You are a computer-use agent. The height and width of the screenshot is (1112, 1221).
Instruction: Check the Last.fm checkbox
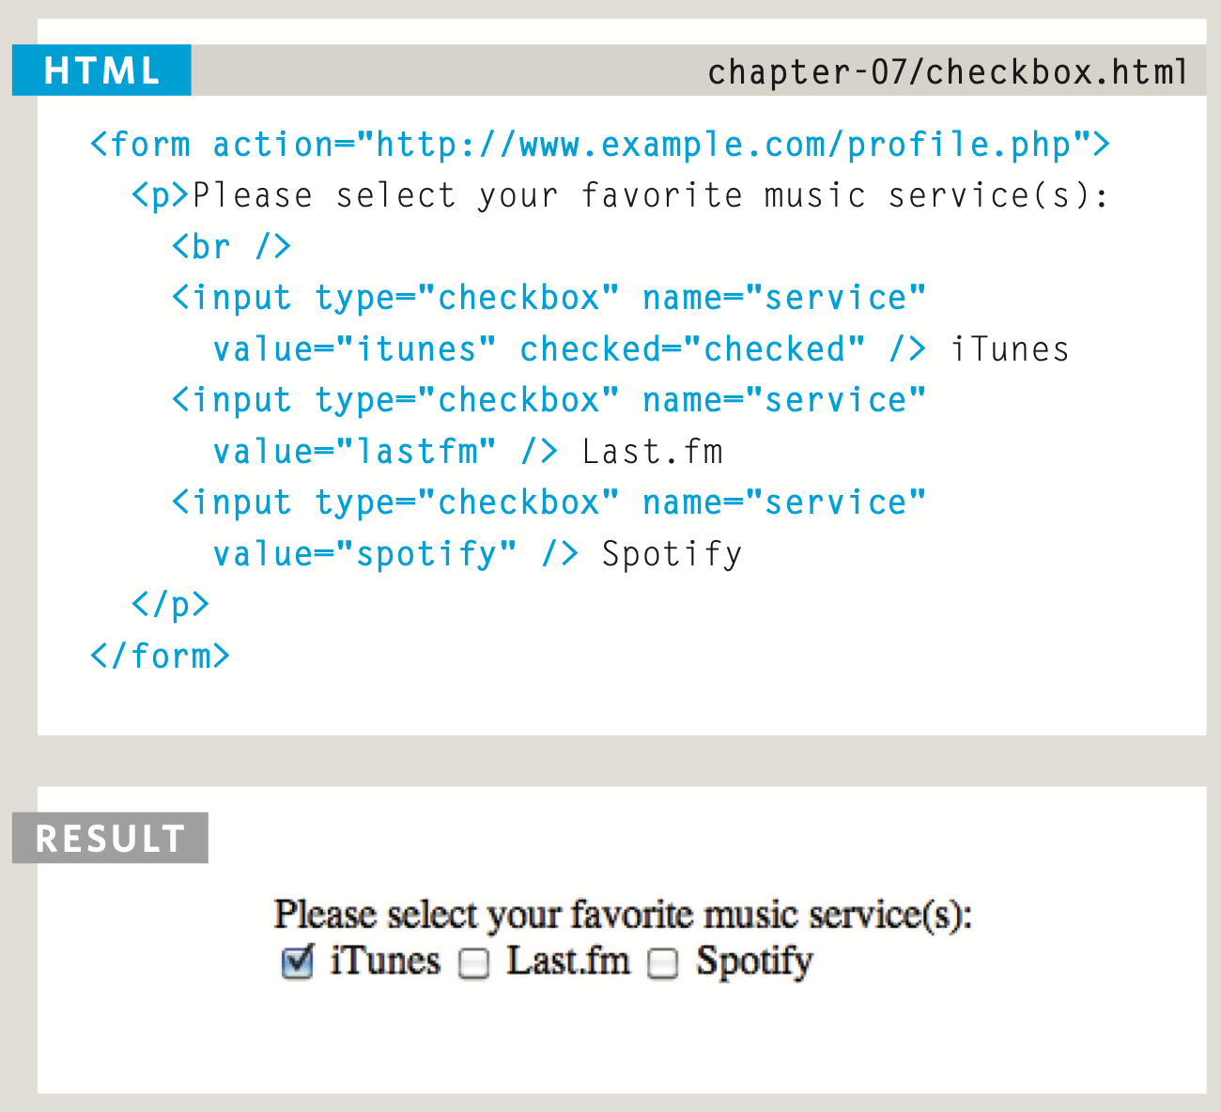click(x=474, y=964)
